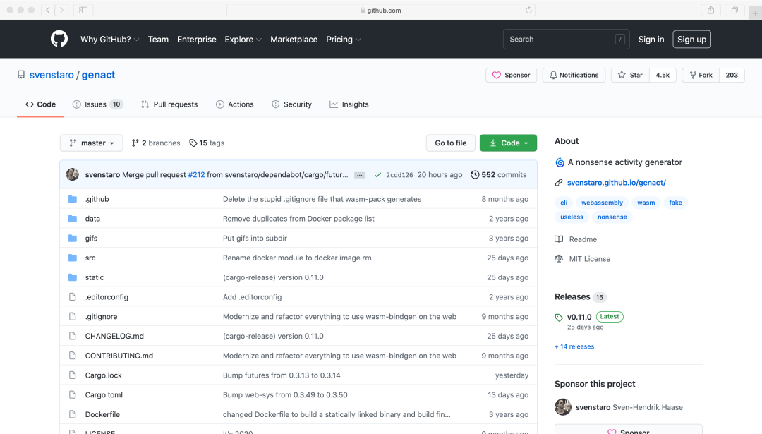Click the nonsense topic tag

pos(612,217)
